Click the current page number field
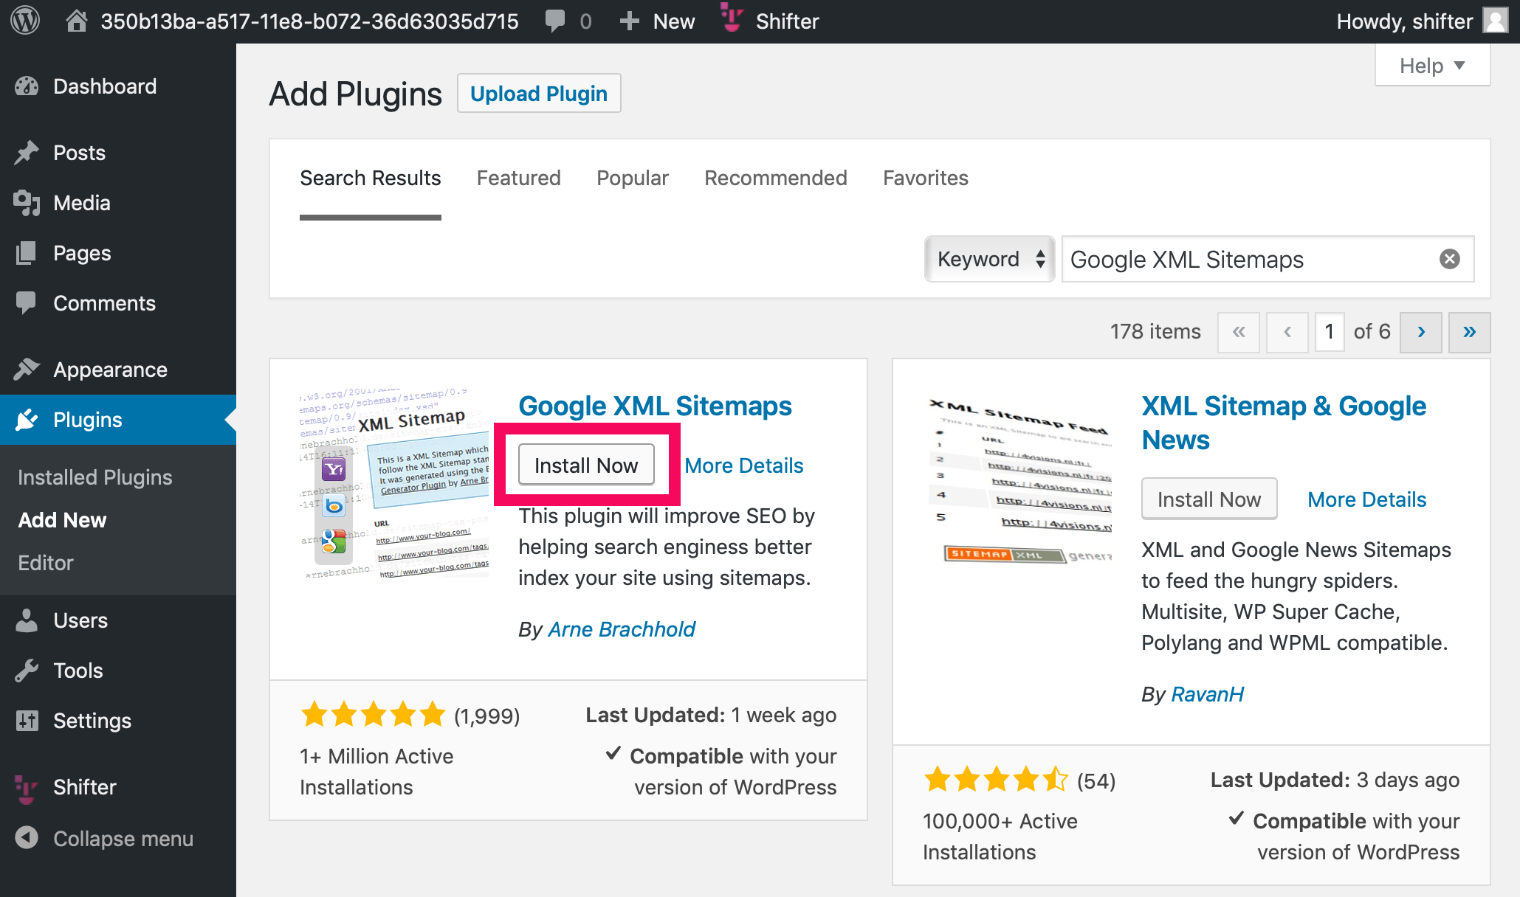 pyautogui.click(x=1330, y=332)
